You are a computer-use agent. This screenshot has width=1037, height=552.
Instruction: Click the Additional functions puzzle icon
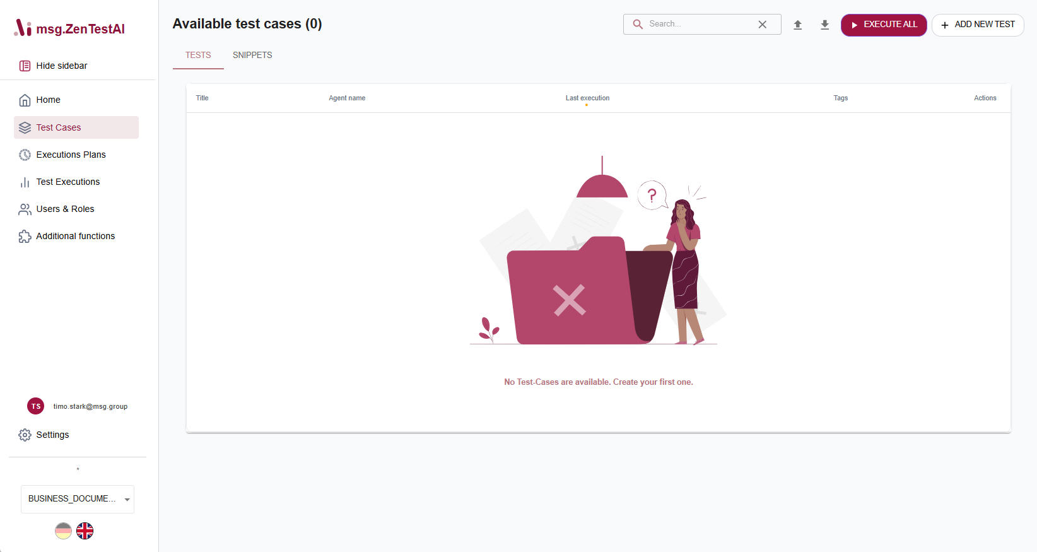click(25, 237)
